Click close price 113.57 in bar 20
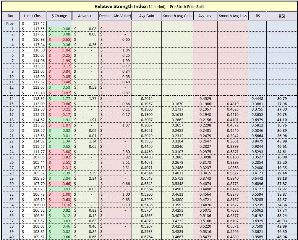The height and width of the screenshot is (240, 298). [33, 131]
